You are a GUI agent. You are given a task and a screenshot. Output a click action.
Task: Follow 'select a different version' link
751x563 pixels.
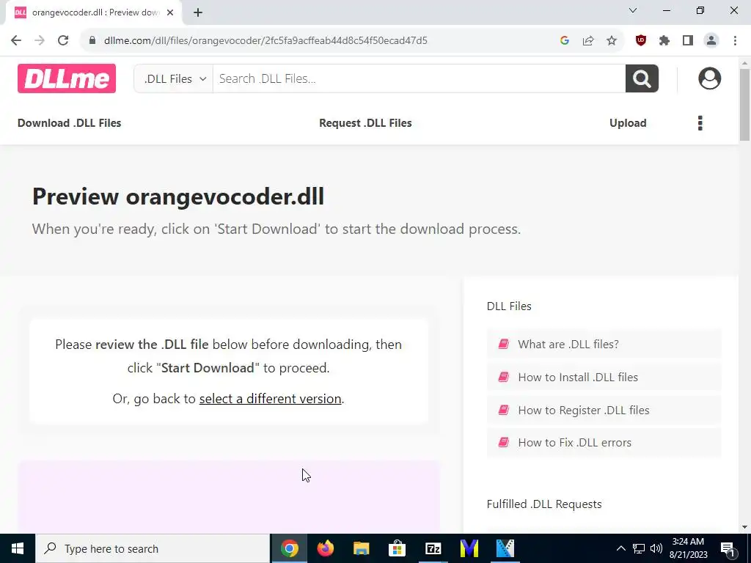(x=270, y=399)
